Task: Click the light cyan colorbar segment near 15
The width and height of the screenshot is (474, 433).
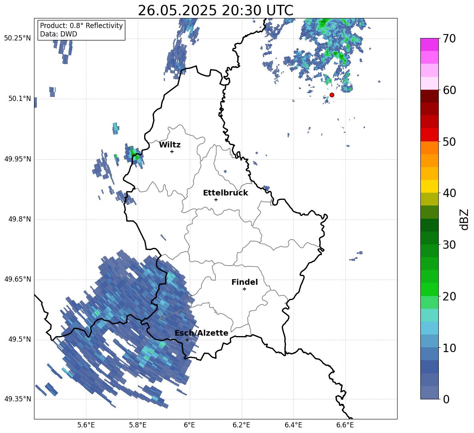Action: point(430,315)
